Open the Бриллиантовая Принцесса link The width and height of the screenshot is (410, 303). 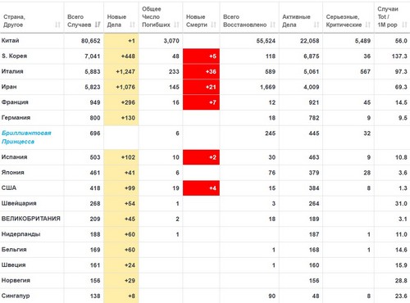click(x=26, y=138)
